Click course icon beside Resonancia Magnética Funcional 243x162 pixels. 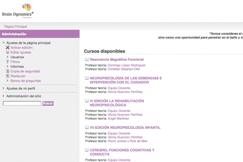click(x=86, y=60)
